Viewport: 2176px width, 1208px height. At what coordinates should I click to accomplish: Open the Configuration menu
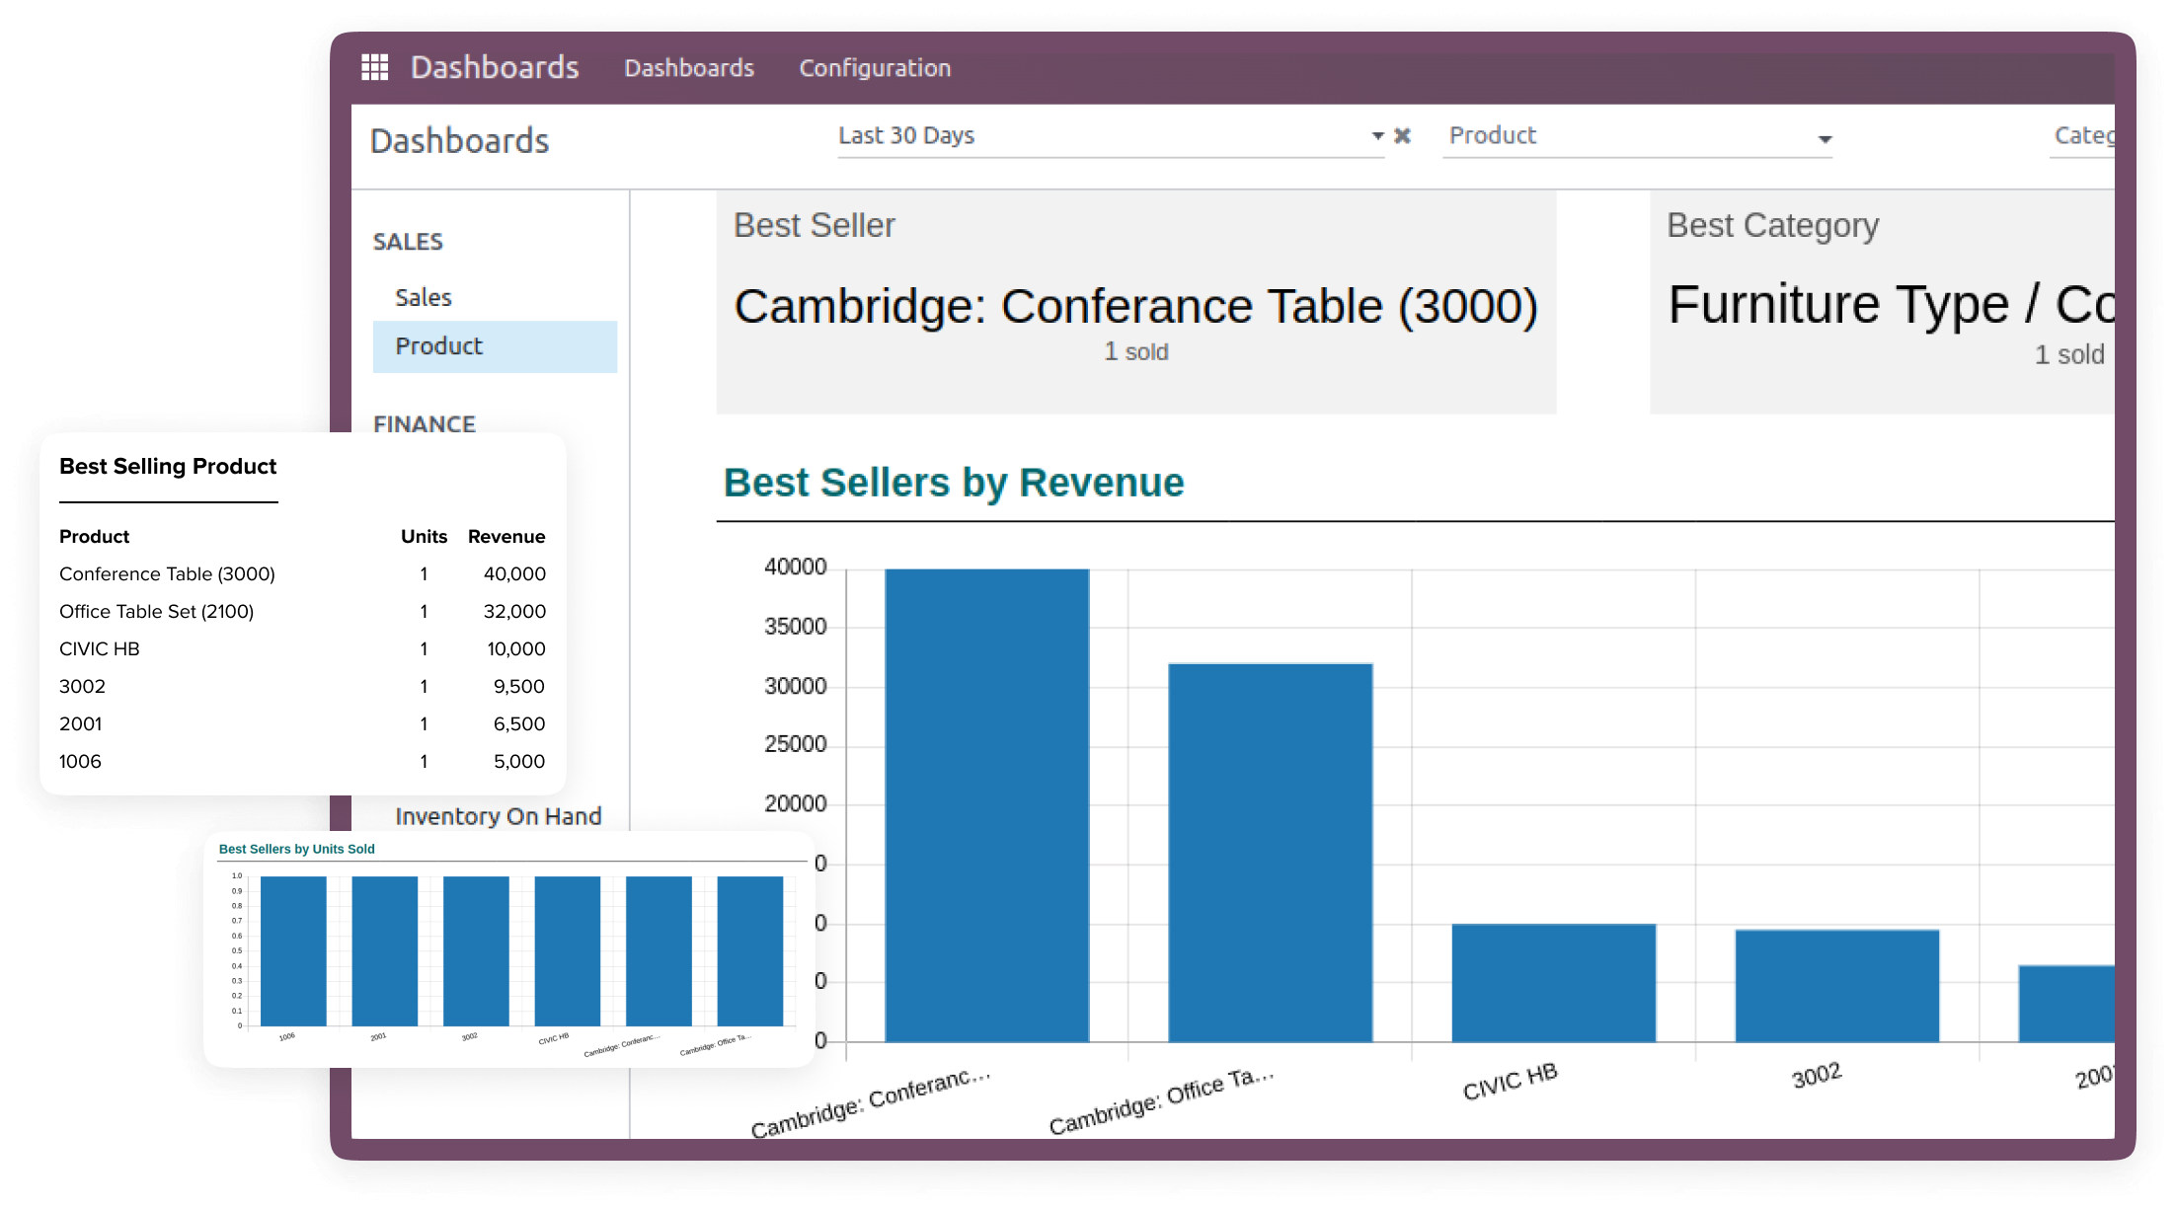pyautogui.click(x=874, y=68)
